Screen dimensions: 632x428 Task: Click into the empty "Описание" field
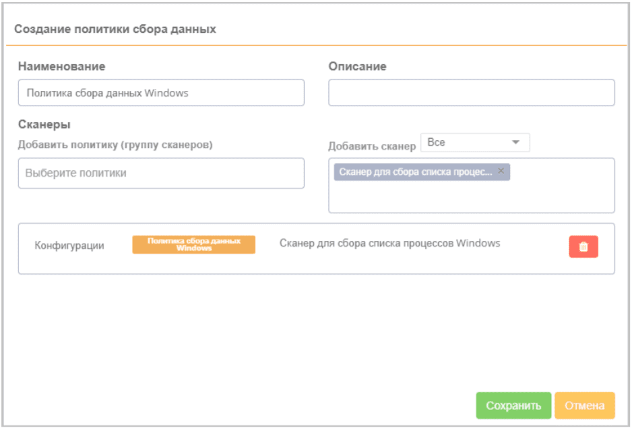pos(471,93)
